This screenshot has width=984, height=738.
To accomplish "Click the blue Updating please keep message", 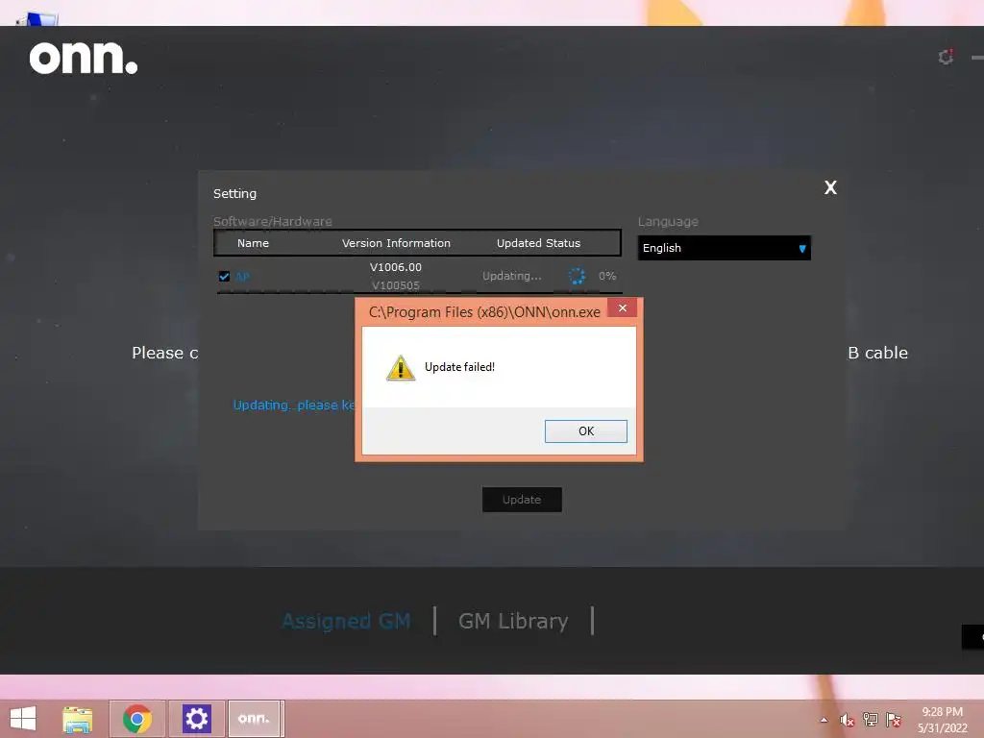I will tap(294, 406).
